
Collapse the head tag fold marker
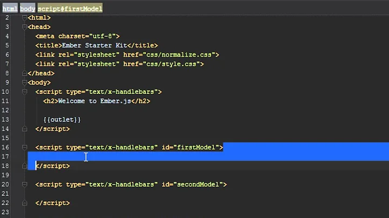point(24,27)
